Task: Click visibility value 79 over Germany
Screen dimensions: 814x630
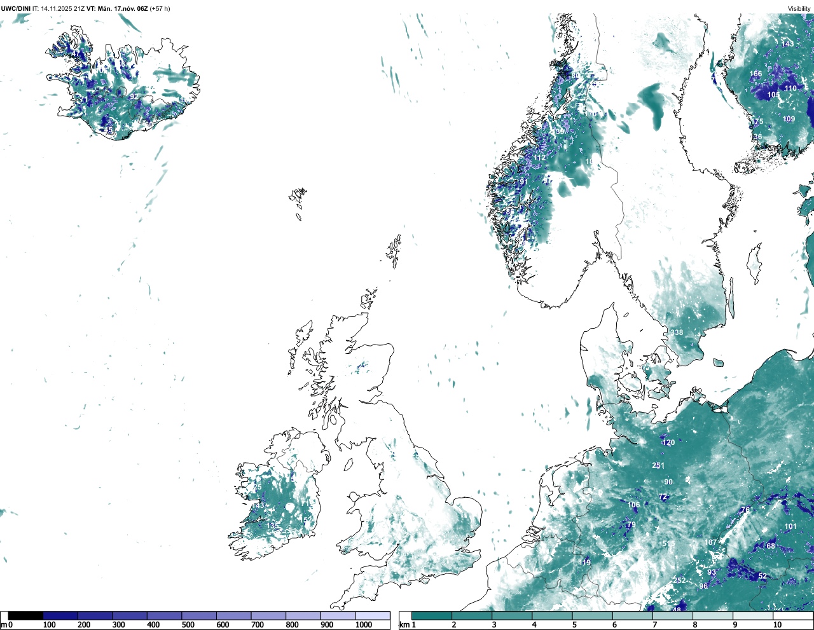Action: click(x=631, y=525)
